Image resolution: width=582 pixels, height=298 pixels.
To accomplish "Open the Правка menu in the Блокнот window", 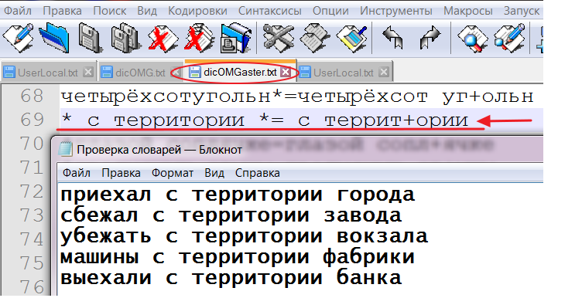I will coord(121,173).
